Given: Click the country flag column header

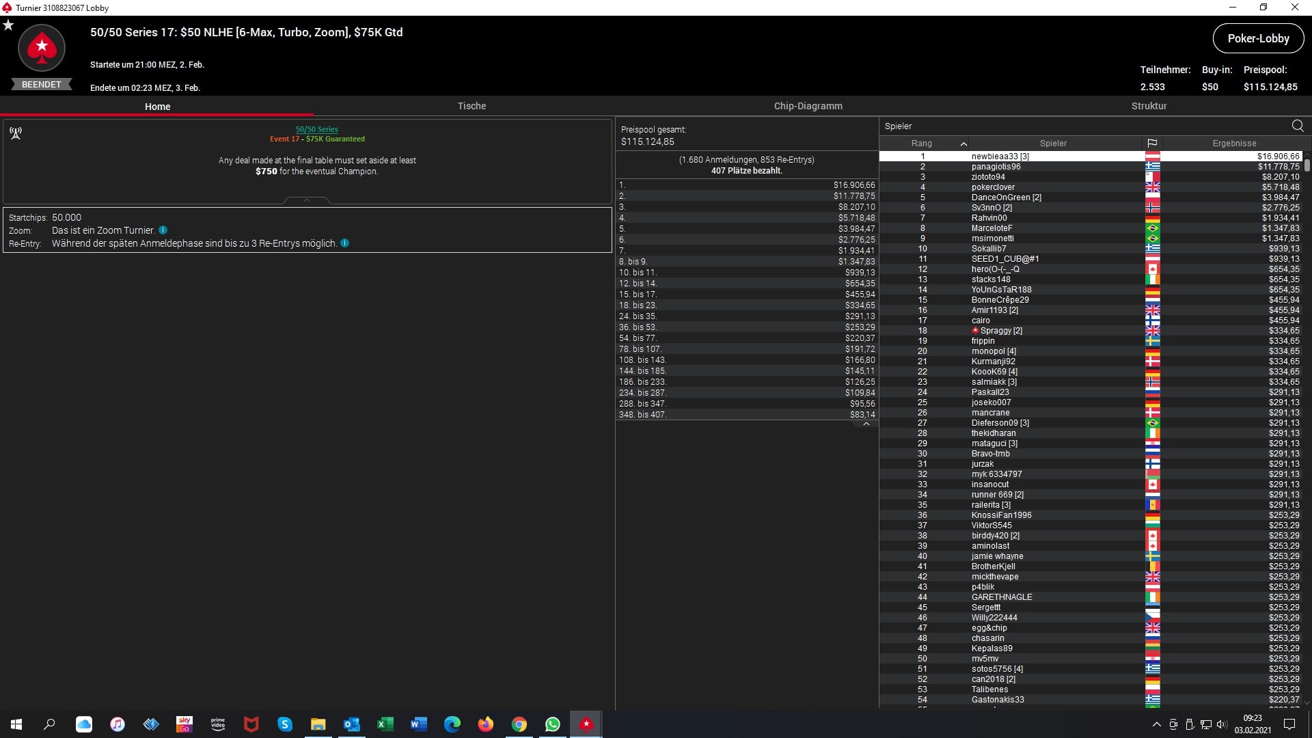Looking at the screenshot, I should [1152, 143].
